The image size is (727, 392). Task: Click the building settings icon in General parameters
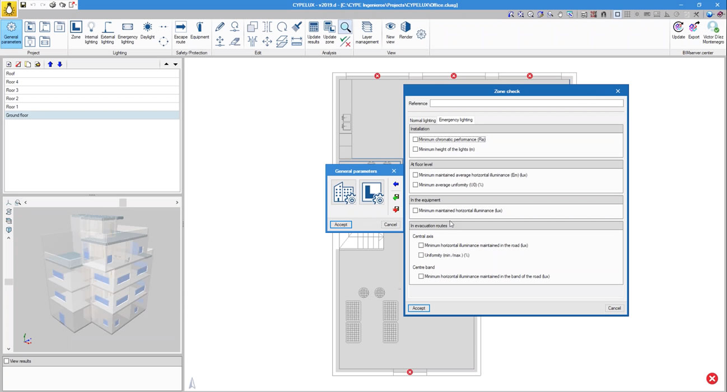point(344,192)
